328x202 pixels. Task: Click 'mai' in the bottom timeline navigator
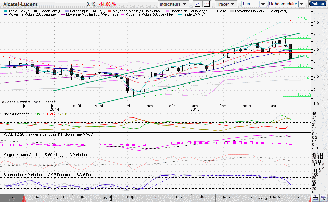point(37,197)
